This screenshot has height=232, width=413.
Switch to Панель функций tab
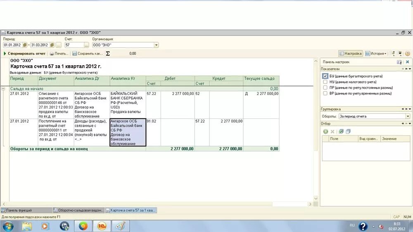click(26, 210)
